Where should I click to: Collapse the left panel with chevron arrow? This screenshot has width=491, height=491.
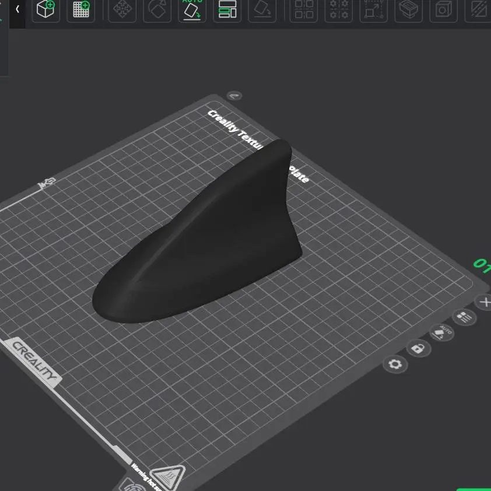pyautogui.click(x=17, y=9)
